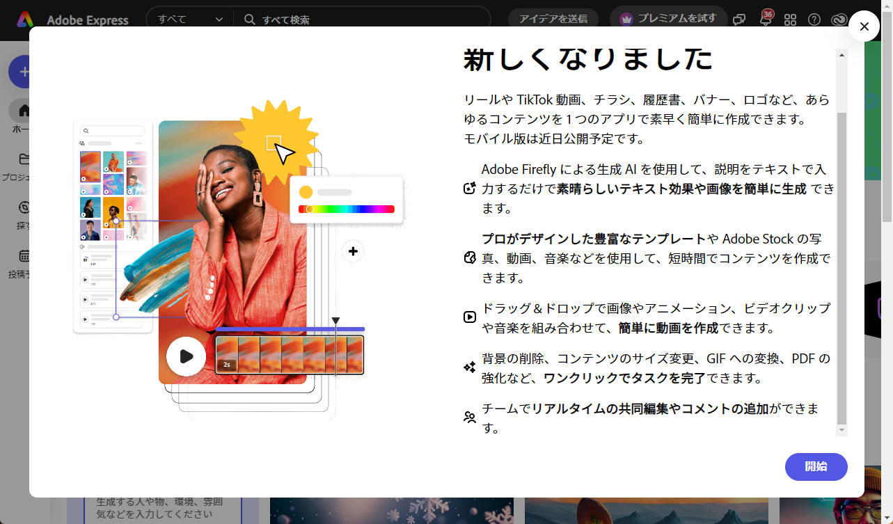This screenshot has width=893, height=524.
Task: Open the 探す explore section
Action: [23, 207]
